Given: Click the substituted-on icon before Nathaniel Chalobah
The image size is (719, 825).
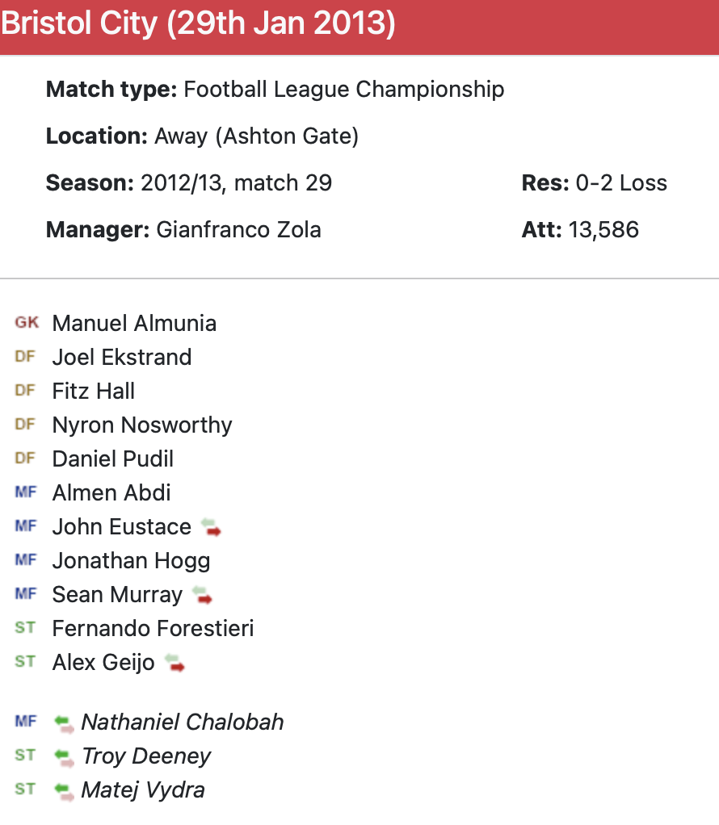Looking at the screenshot, I should (64, 722).
